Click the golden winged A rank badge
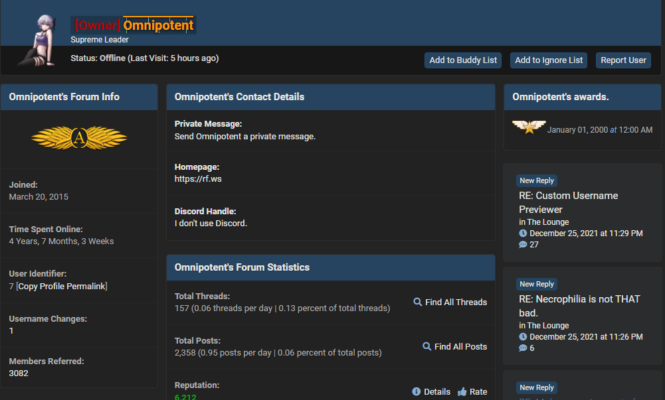This screenshot has height=400, width=665. click(79, 137)
